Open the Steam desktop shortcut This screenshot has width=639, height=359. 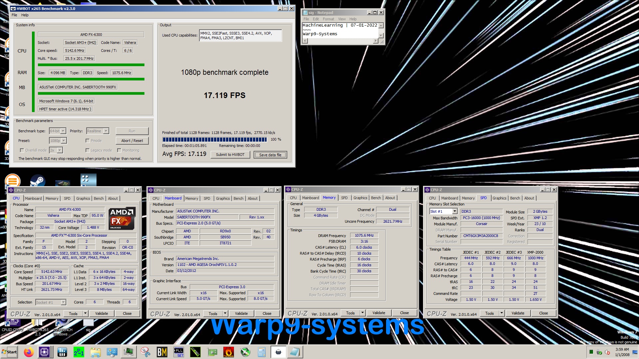tap(38, 180)
